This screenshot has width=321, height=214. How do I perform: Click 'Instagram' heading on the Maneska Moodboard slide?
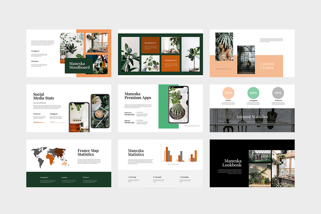35,51
